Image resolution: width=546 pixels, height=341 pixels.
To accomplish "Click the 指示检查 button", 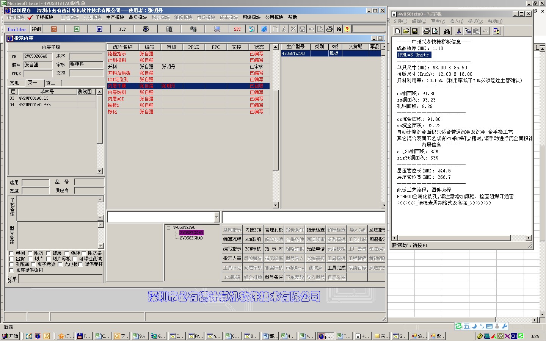I will point(315,230).
